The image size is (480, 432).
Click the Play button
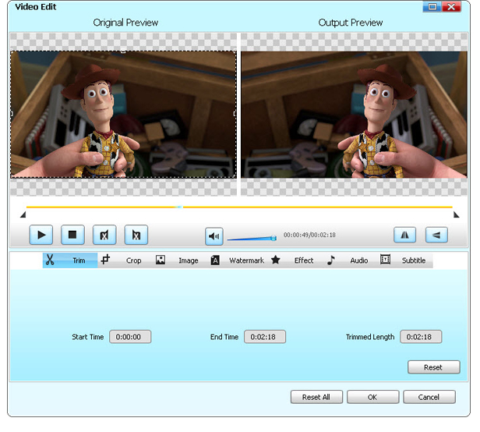[41, 235]
